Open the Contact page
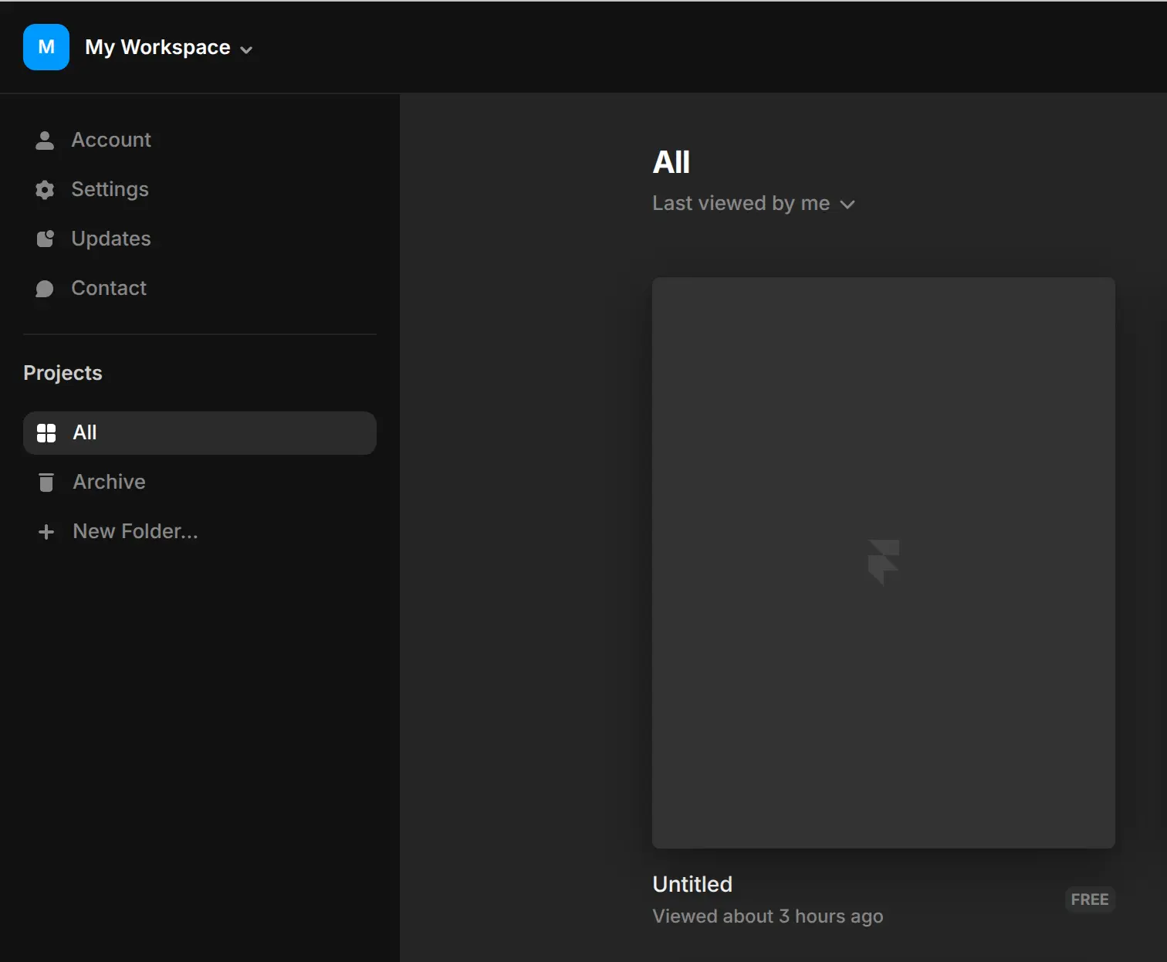Image resolution: width=1167 pixels, height=962 pixels. click(x=109, y=288)
